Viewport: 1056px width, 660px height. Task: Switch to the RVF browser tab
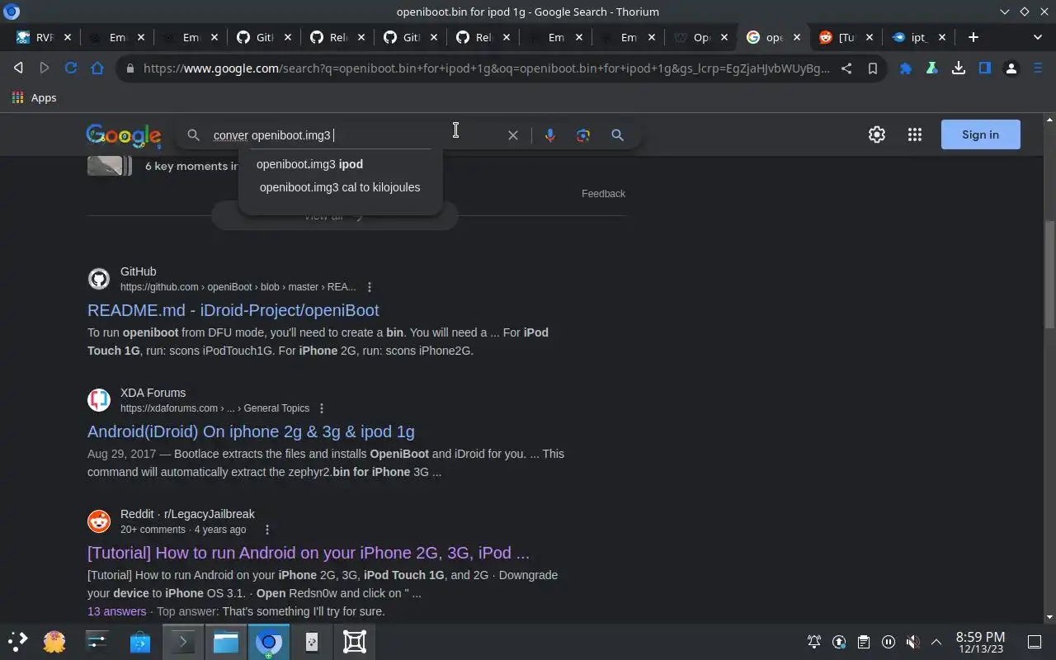[x=45, y=37]
